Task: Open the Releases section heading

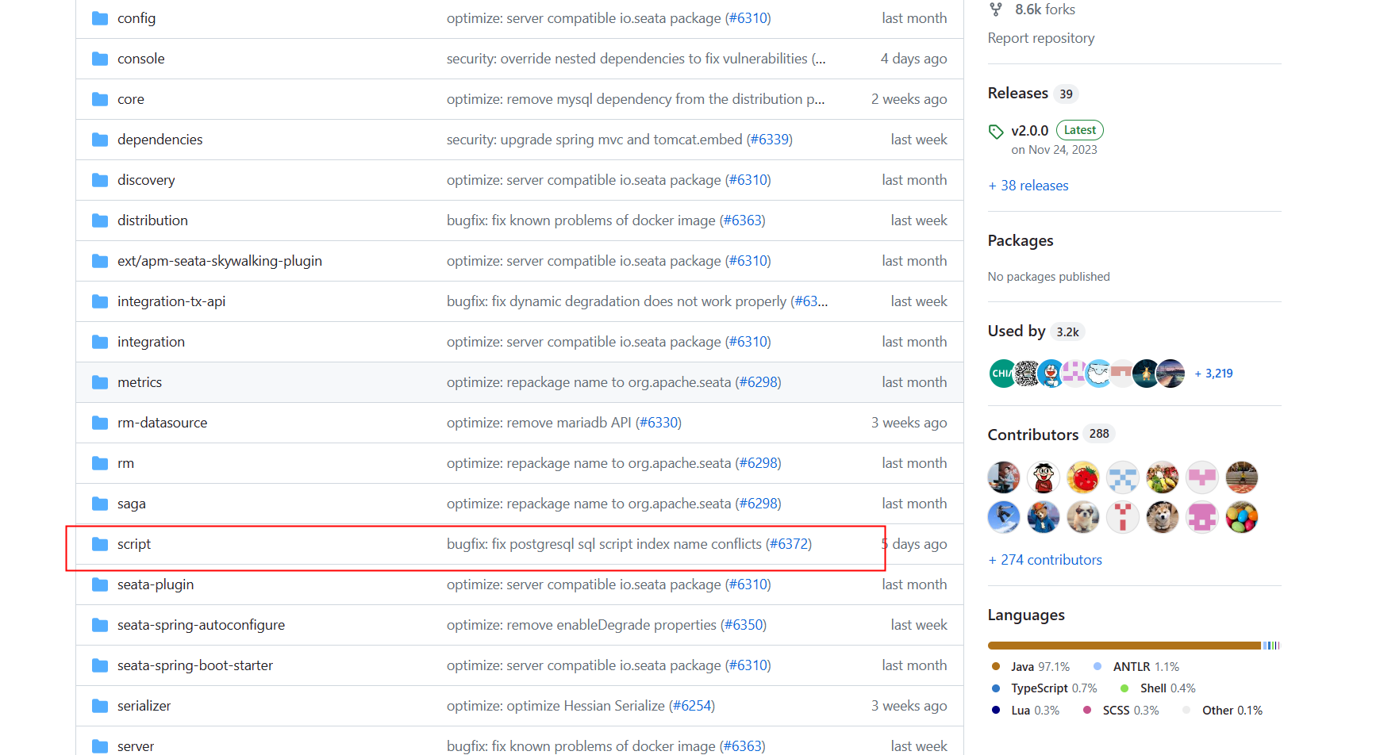Action: [x=1017, y=94]
